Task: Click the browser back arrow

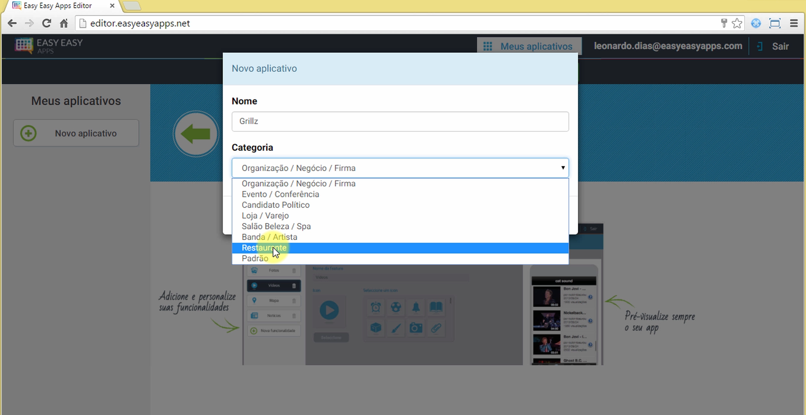Action: pos(12,23)
